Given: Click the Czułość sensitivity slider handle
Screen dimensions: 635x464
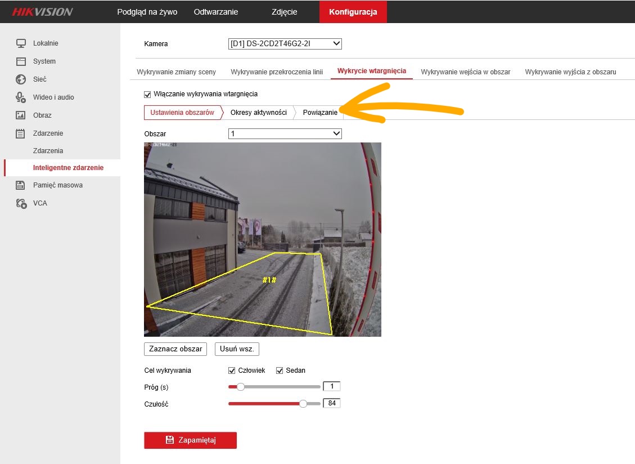Looking at the screenshot, I should click(x=303, y=404).
